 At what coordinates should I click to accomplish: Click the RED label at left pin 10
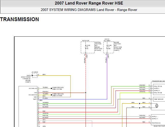(x=44, y=122)
